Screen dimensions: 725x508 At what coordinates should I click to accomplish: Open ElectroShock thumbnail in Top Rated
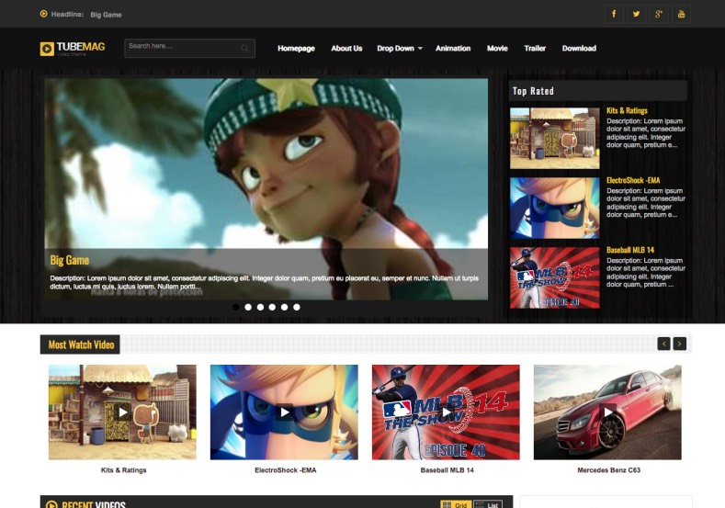pyautogui.click(x=554, y=208)
